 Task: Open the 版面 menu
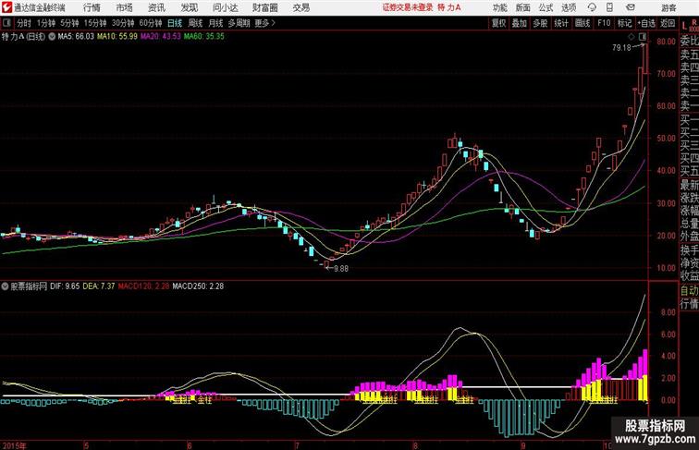[523, 7]
